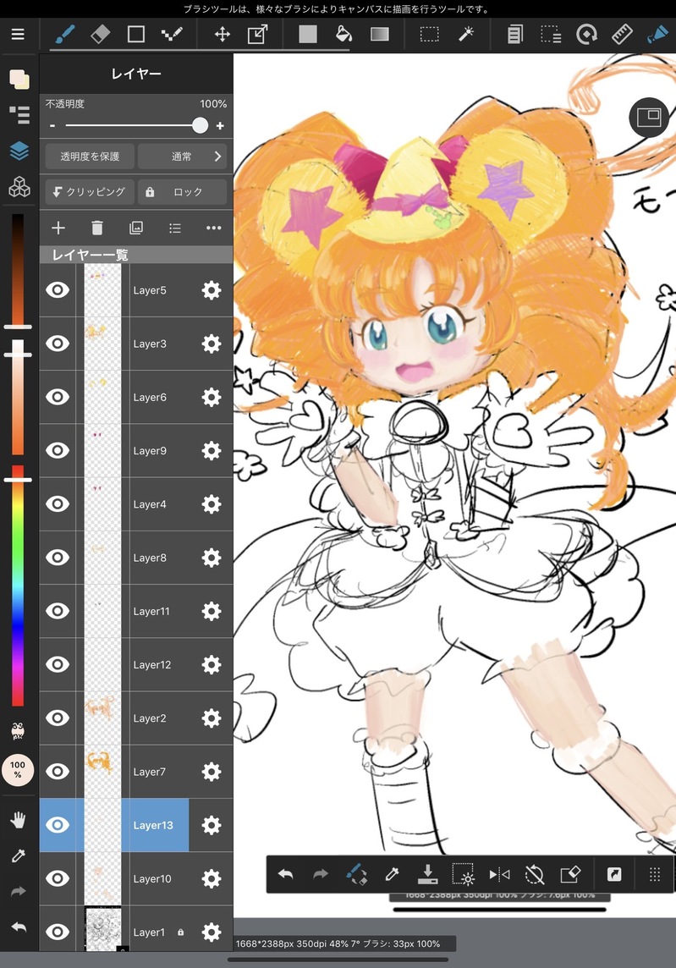Open the hamburger main menu
676x968 pixels.
[18, 34]
